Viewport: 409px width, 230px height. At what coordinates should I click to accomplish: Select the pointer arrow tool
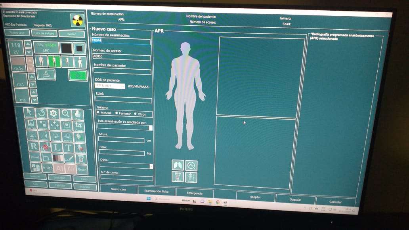30,113
